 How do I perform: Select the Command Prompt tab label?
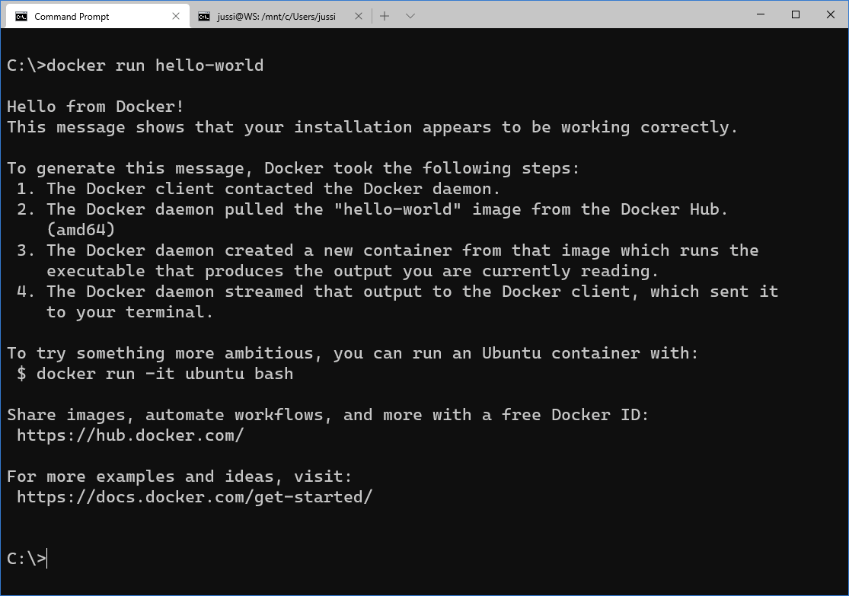pos(72,17)
